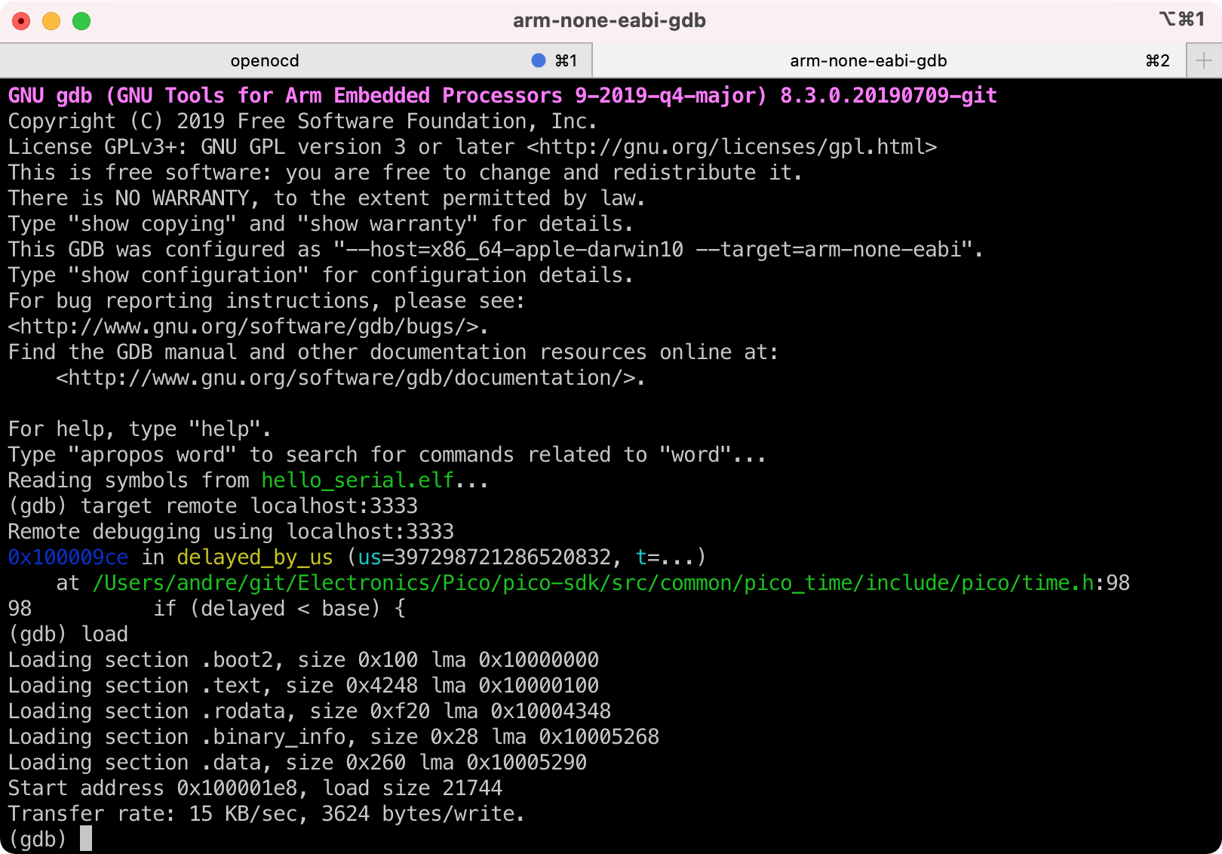Click the ⌥⌘1 window number indicator

[1181, 20]
